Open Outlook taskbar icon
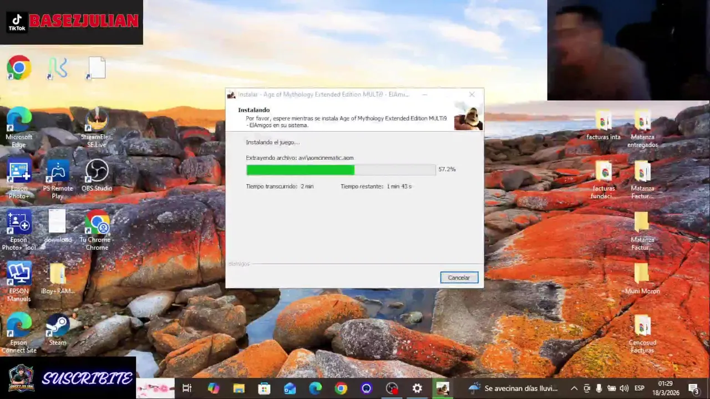Viewport: 710px width, 399px height. coord(290,388)
